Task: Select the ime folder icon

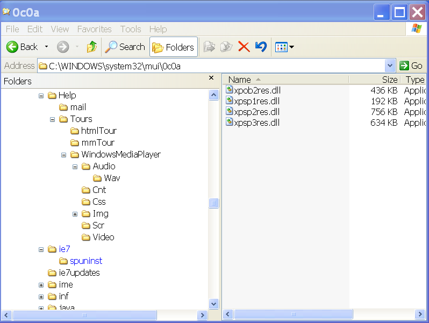Action: click(x=52, y=285)
